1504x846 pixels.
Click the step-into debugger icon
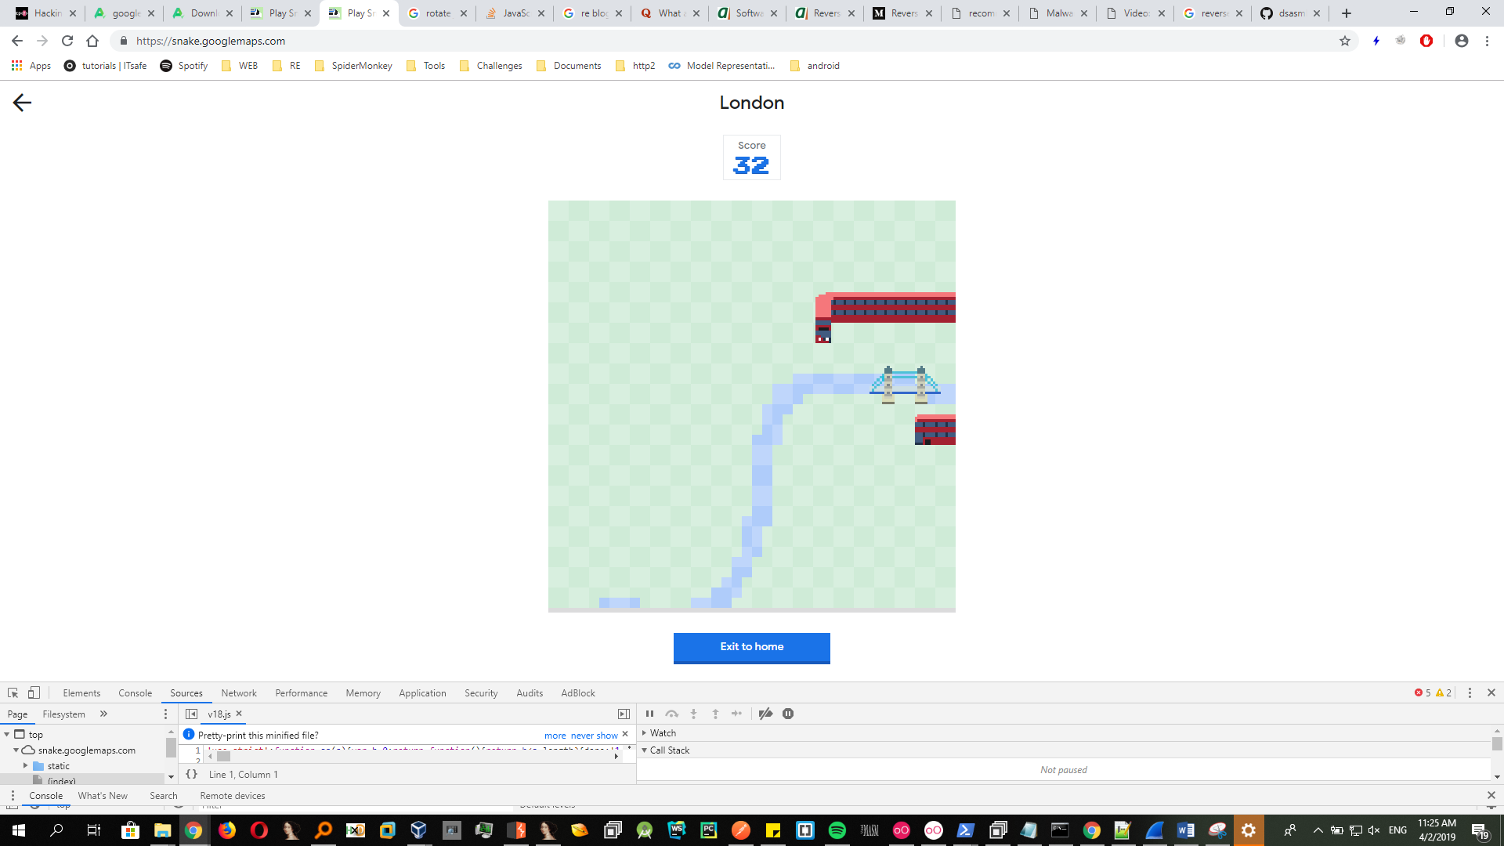693,714
